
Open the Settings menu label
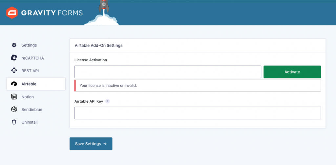point(29,45)
